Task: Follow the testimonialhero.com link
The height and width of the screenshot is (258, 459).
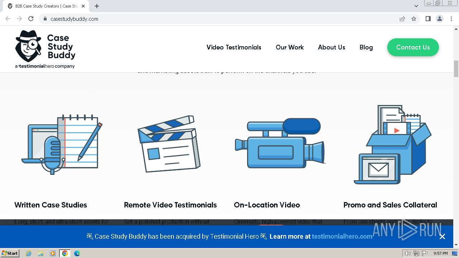Action: pyautogui.click(x=342, y=236)
